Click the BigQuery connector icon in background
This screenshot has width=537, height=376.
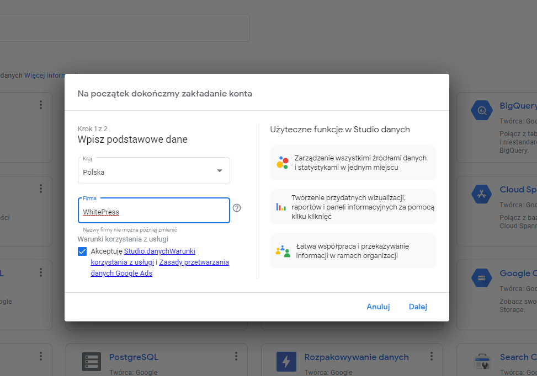click(x=481, y=110)
